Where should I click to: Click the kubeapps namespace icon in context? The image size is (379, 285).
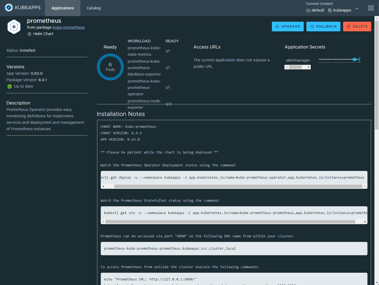pos(330,10)
